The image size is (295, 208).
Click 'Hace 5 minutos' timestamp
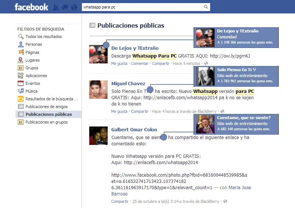pyautogui.click(x=187, y=64)
